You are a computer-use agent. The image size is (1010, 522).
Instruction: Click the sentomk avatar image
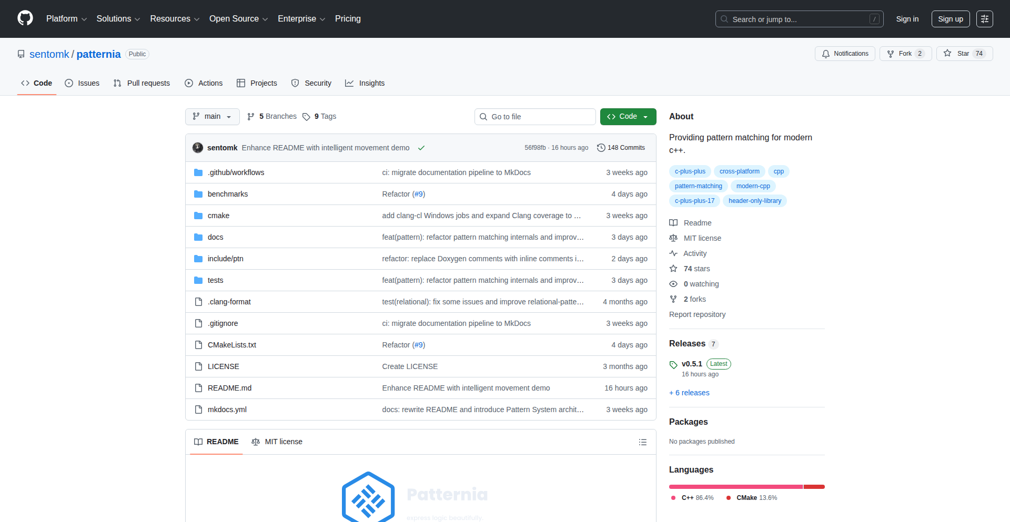click(198, 148)
